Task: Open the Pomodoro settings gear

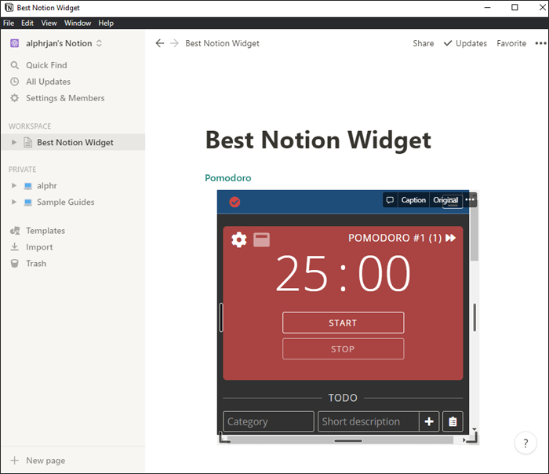Action: [x=238, y=239]
